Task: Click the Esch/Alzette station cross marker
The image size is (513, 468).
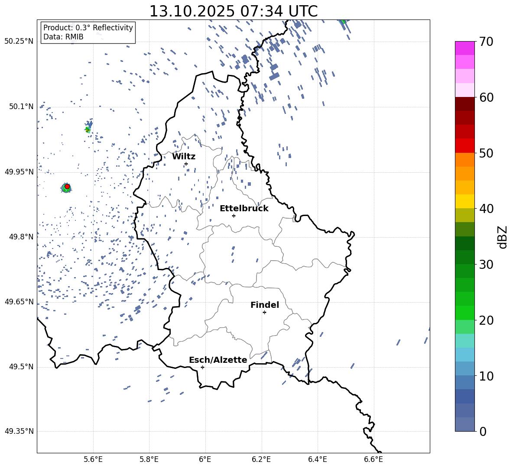Action: [202, 367]
